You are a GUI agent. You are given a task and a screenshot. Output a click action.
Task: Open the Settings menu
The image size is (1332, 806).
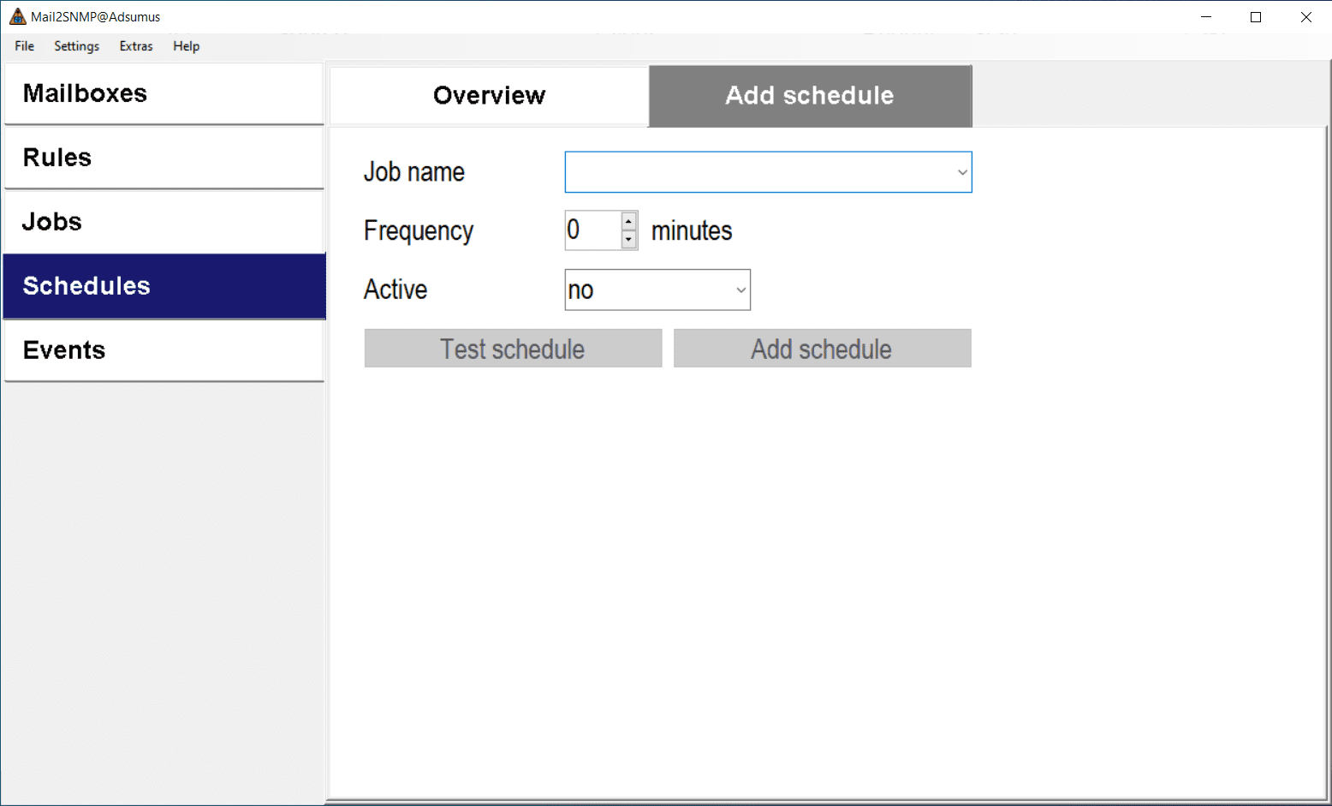tap(76, 46)
